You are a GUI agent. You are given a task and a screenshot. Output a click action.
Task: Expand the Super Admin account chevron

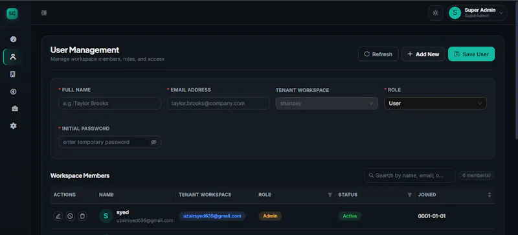[x=501, y=13]
